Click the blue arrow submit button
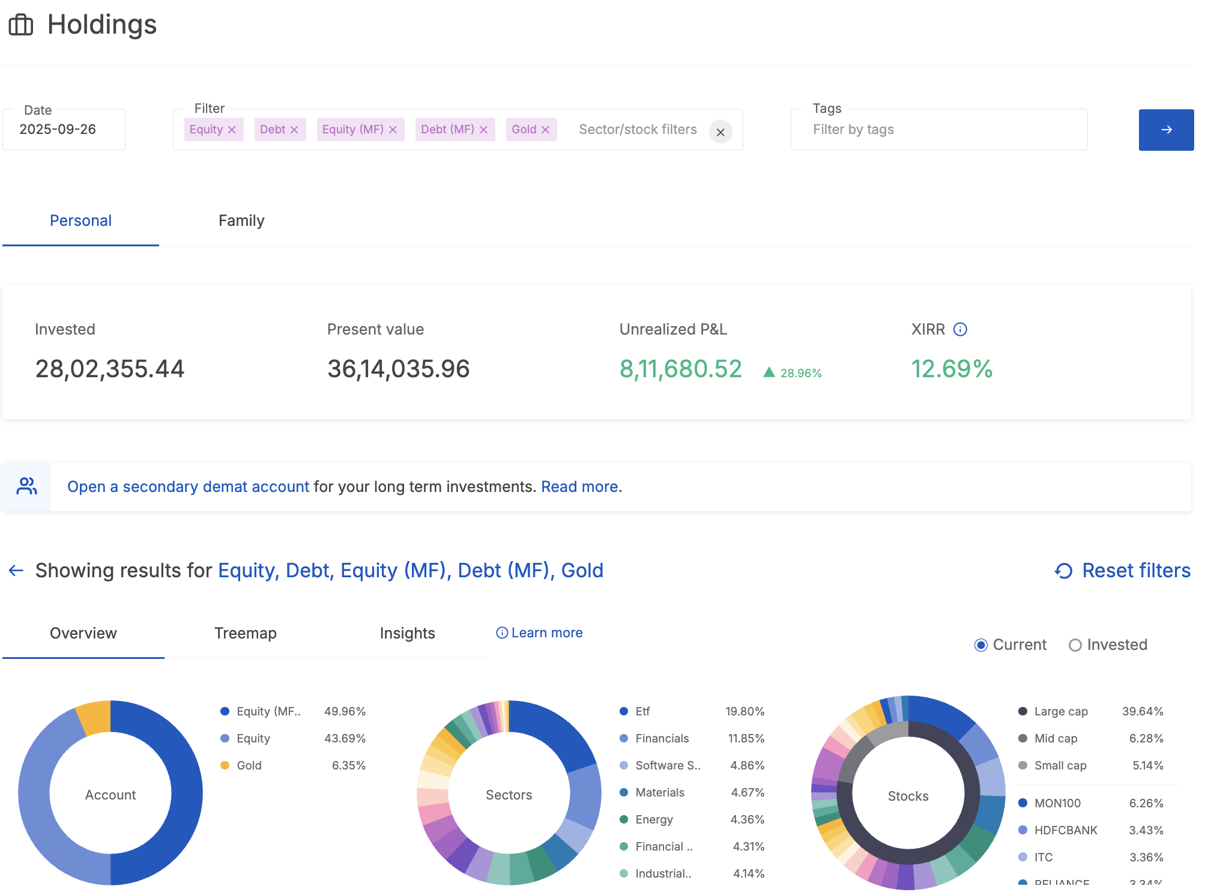This screenshot has height=895, width=1208. (1166, 130)
